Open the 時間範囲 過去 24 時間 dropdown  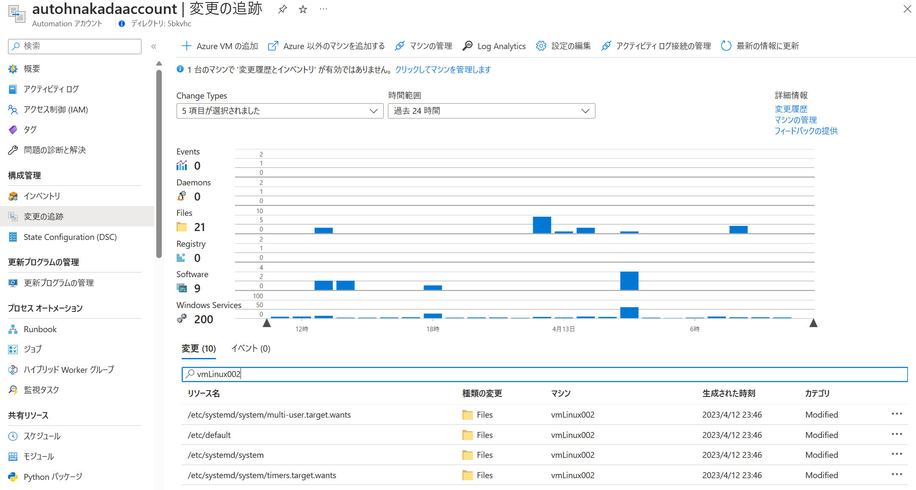[491, 111]
